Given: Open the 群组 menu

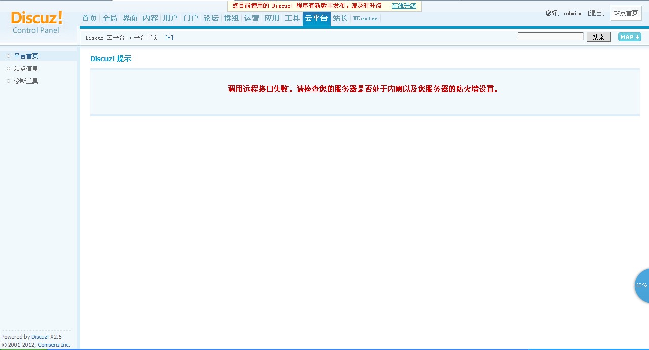Looking at the screenshot, I should tap(231, 18).
